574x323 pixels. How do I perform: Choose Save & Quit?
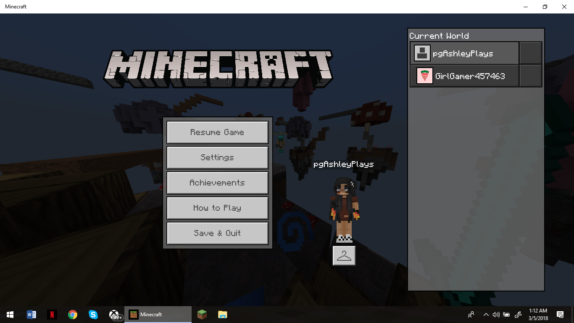point(218,233)
